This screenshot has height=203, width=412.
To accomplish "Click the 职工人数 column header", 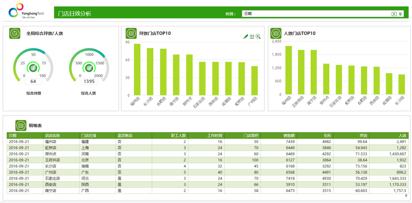I will 170,135.
